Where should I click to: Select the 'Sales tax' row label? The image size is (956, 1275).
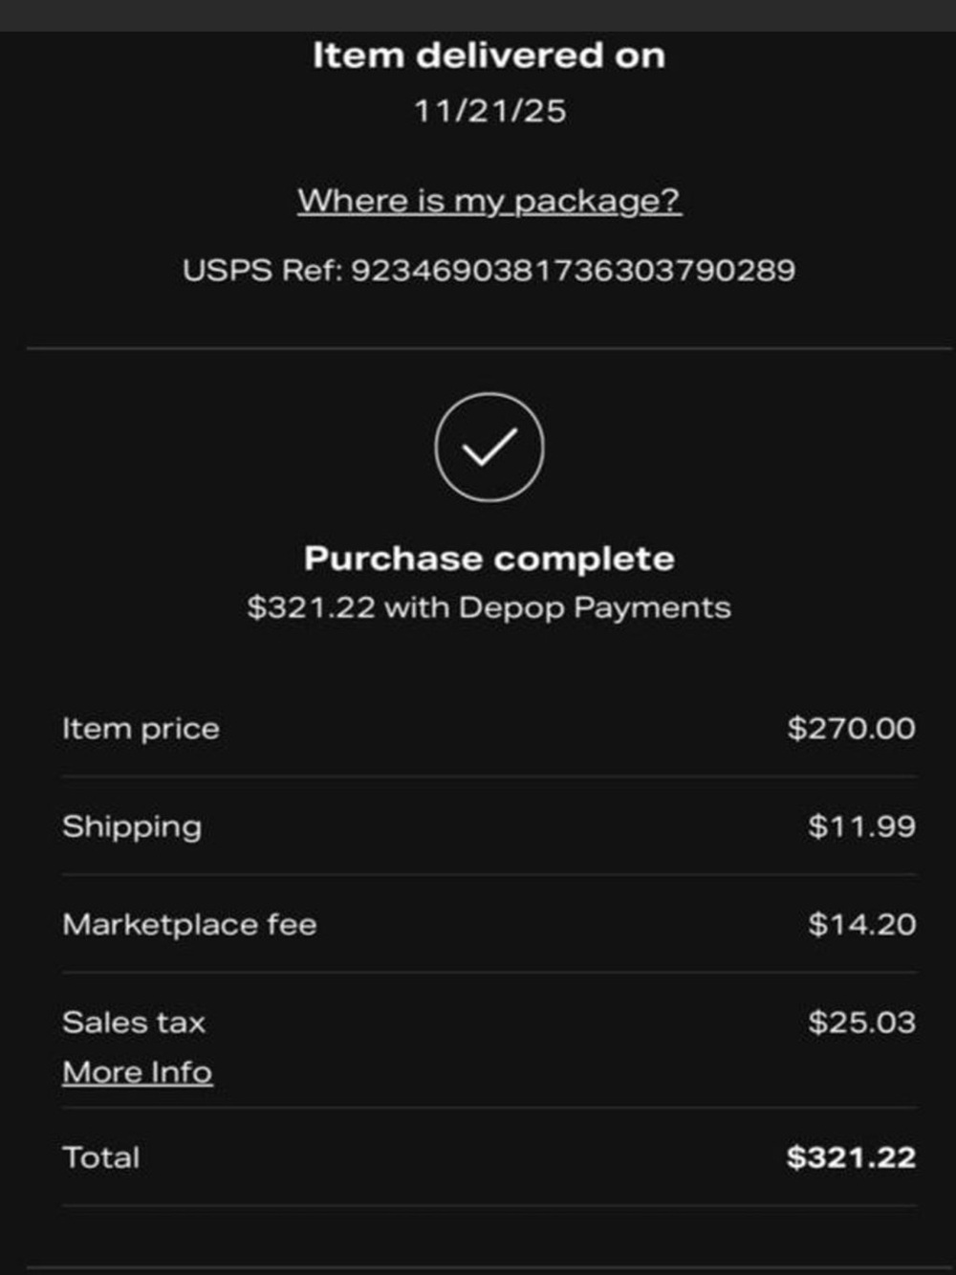(134, 1022)
